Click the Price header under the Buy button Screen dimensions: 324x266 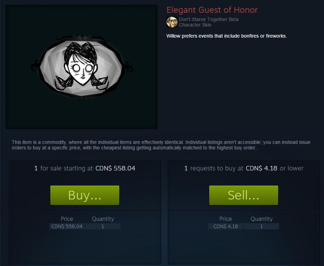point(67,219)
